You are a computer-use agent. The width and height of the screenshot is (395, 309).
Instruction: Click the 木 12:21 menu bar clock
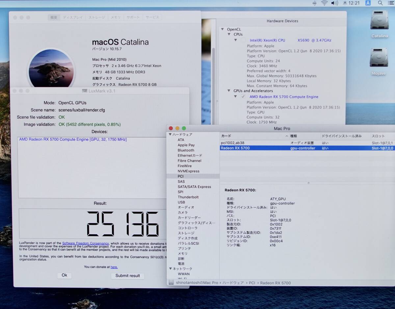(351, 3)
